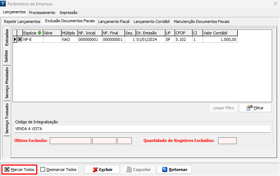Image resolution: width=280 pixels, height=176 pixels.
Task: Uncheck the NF-E row checkbox
Action: pyautogui.click(x=20, y=39)
